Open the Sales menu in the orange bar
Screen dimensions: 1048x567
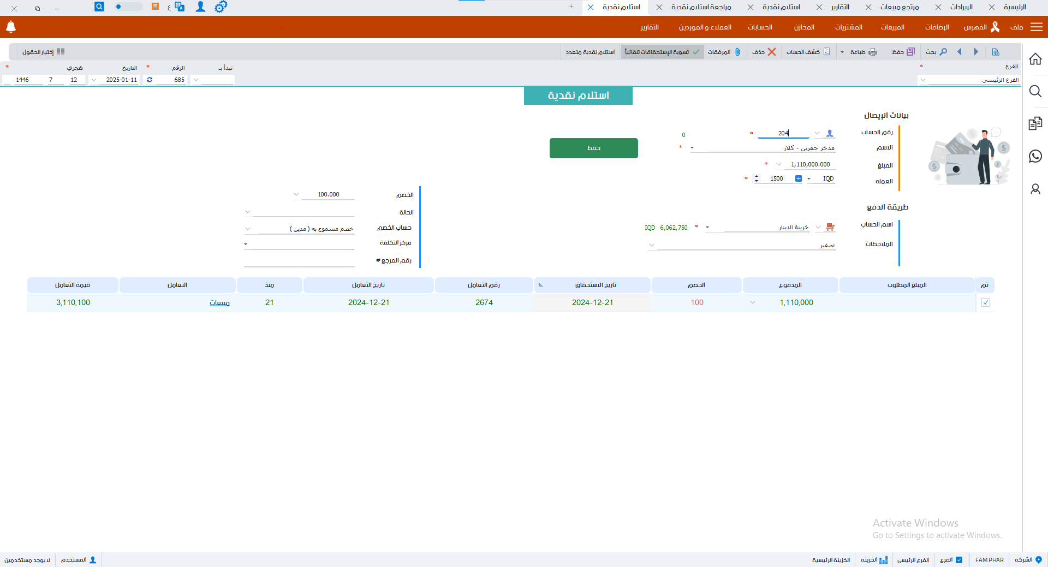(x=892, y=27)
